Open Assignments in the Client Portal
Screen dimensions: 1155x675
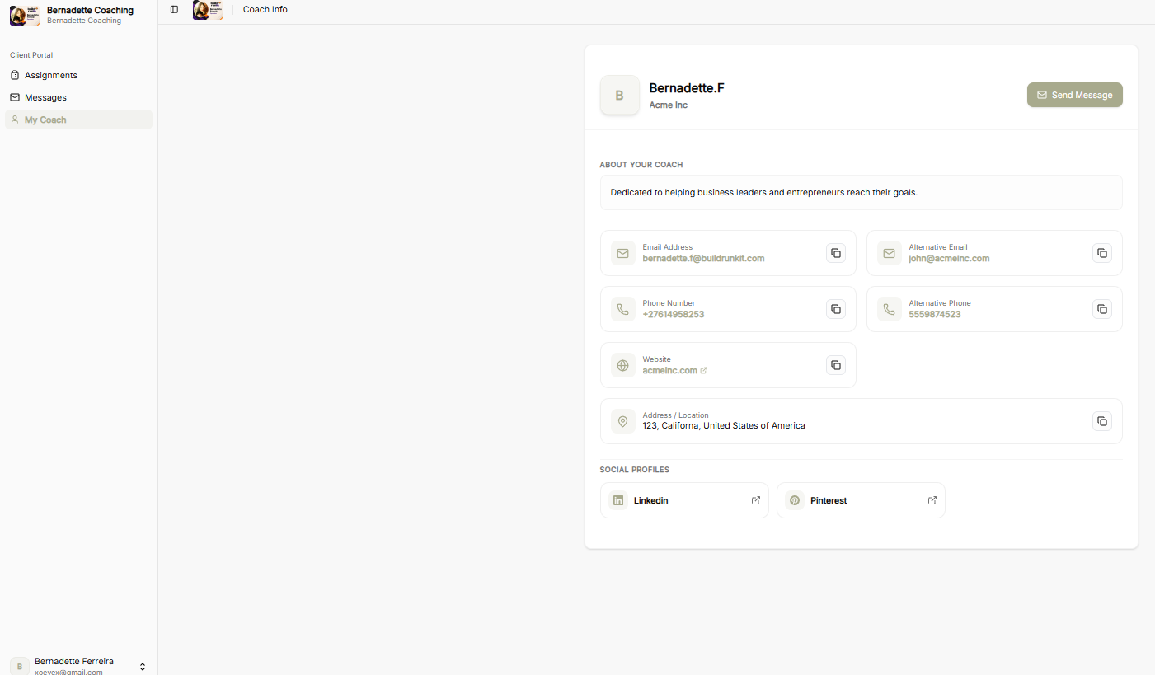79,75
